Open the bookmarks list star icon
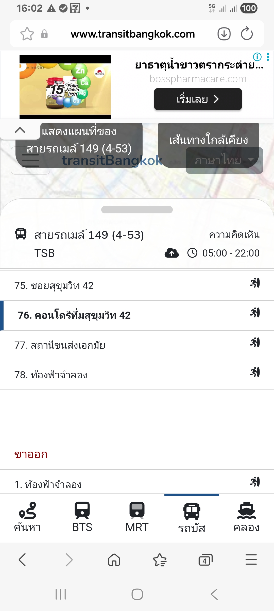This screenshot has width=274, height=611. click(160, 559)
